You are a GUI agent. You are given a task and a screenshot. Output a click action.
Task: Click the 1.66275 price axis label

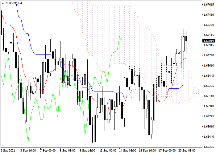(209, 86)
